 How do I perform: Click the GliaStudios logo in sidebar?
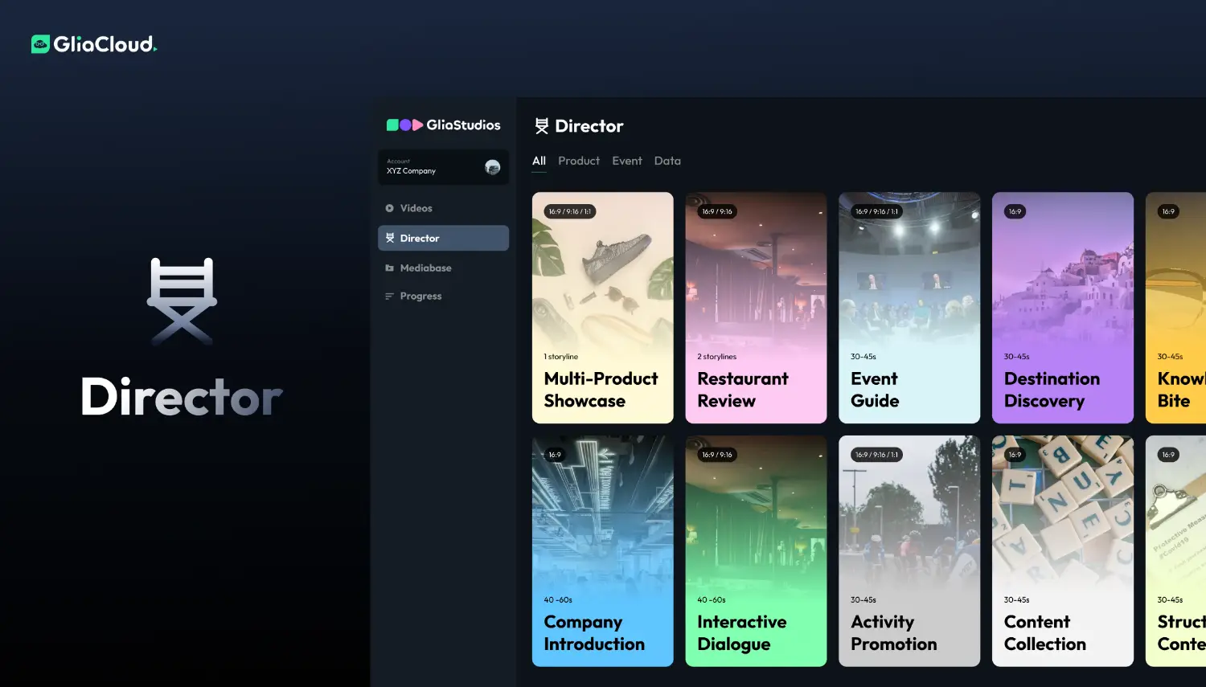coord(443,125)
